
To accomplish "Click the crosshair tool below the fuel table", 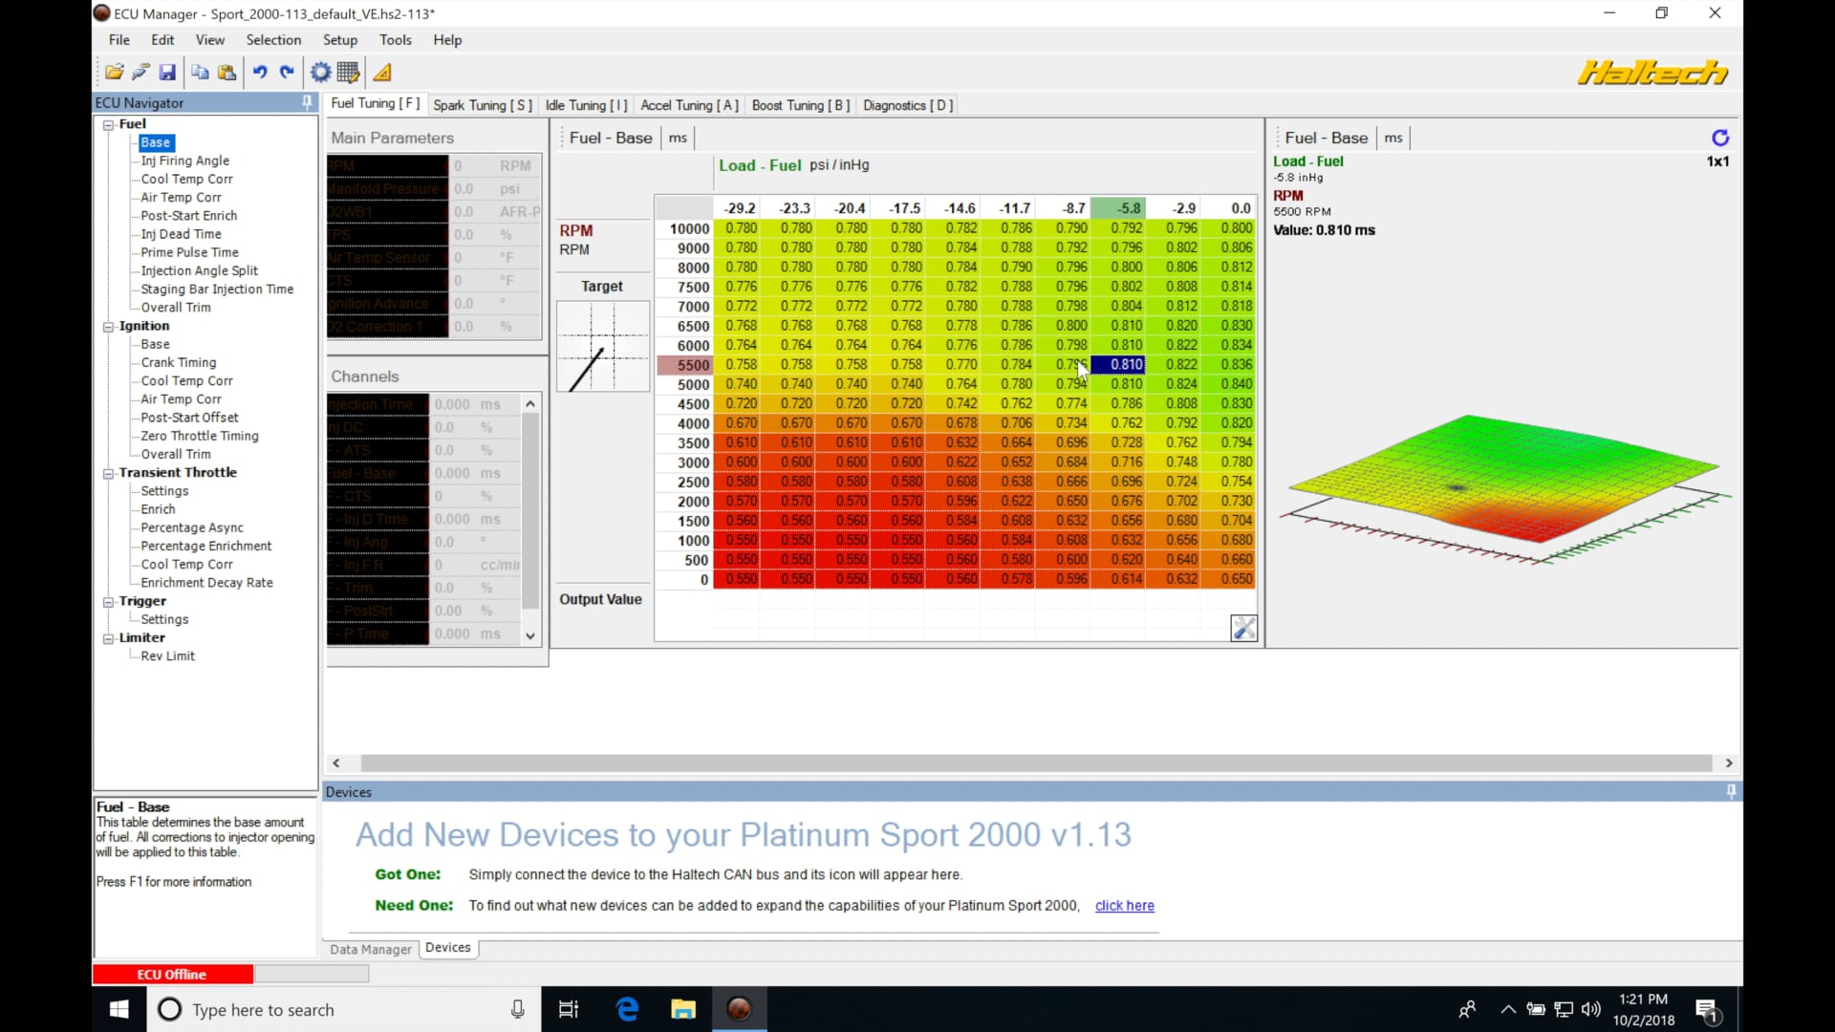I will pyautogui.click(x=1244, y=628).
